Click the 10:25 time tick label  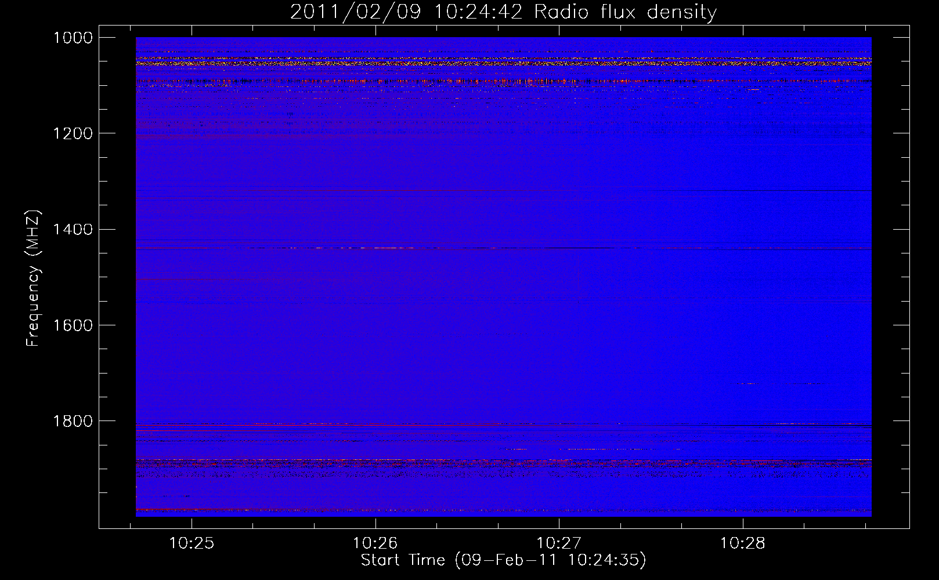click(x=192, y=543)
